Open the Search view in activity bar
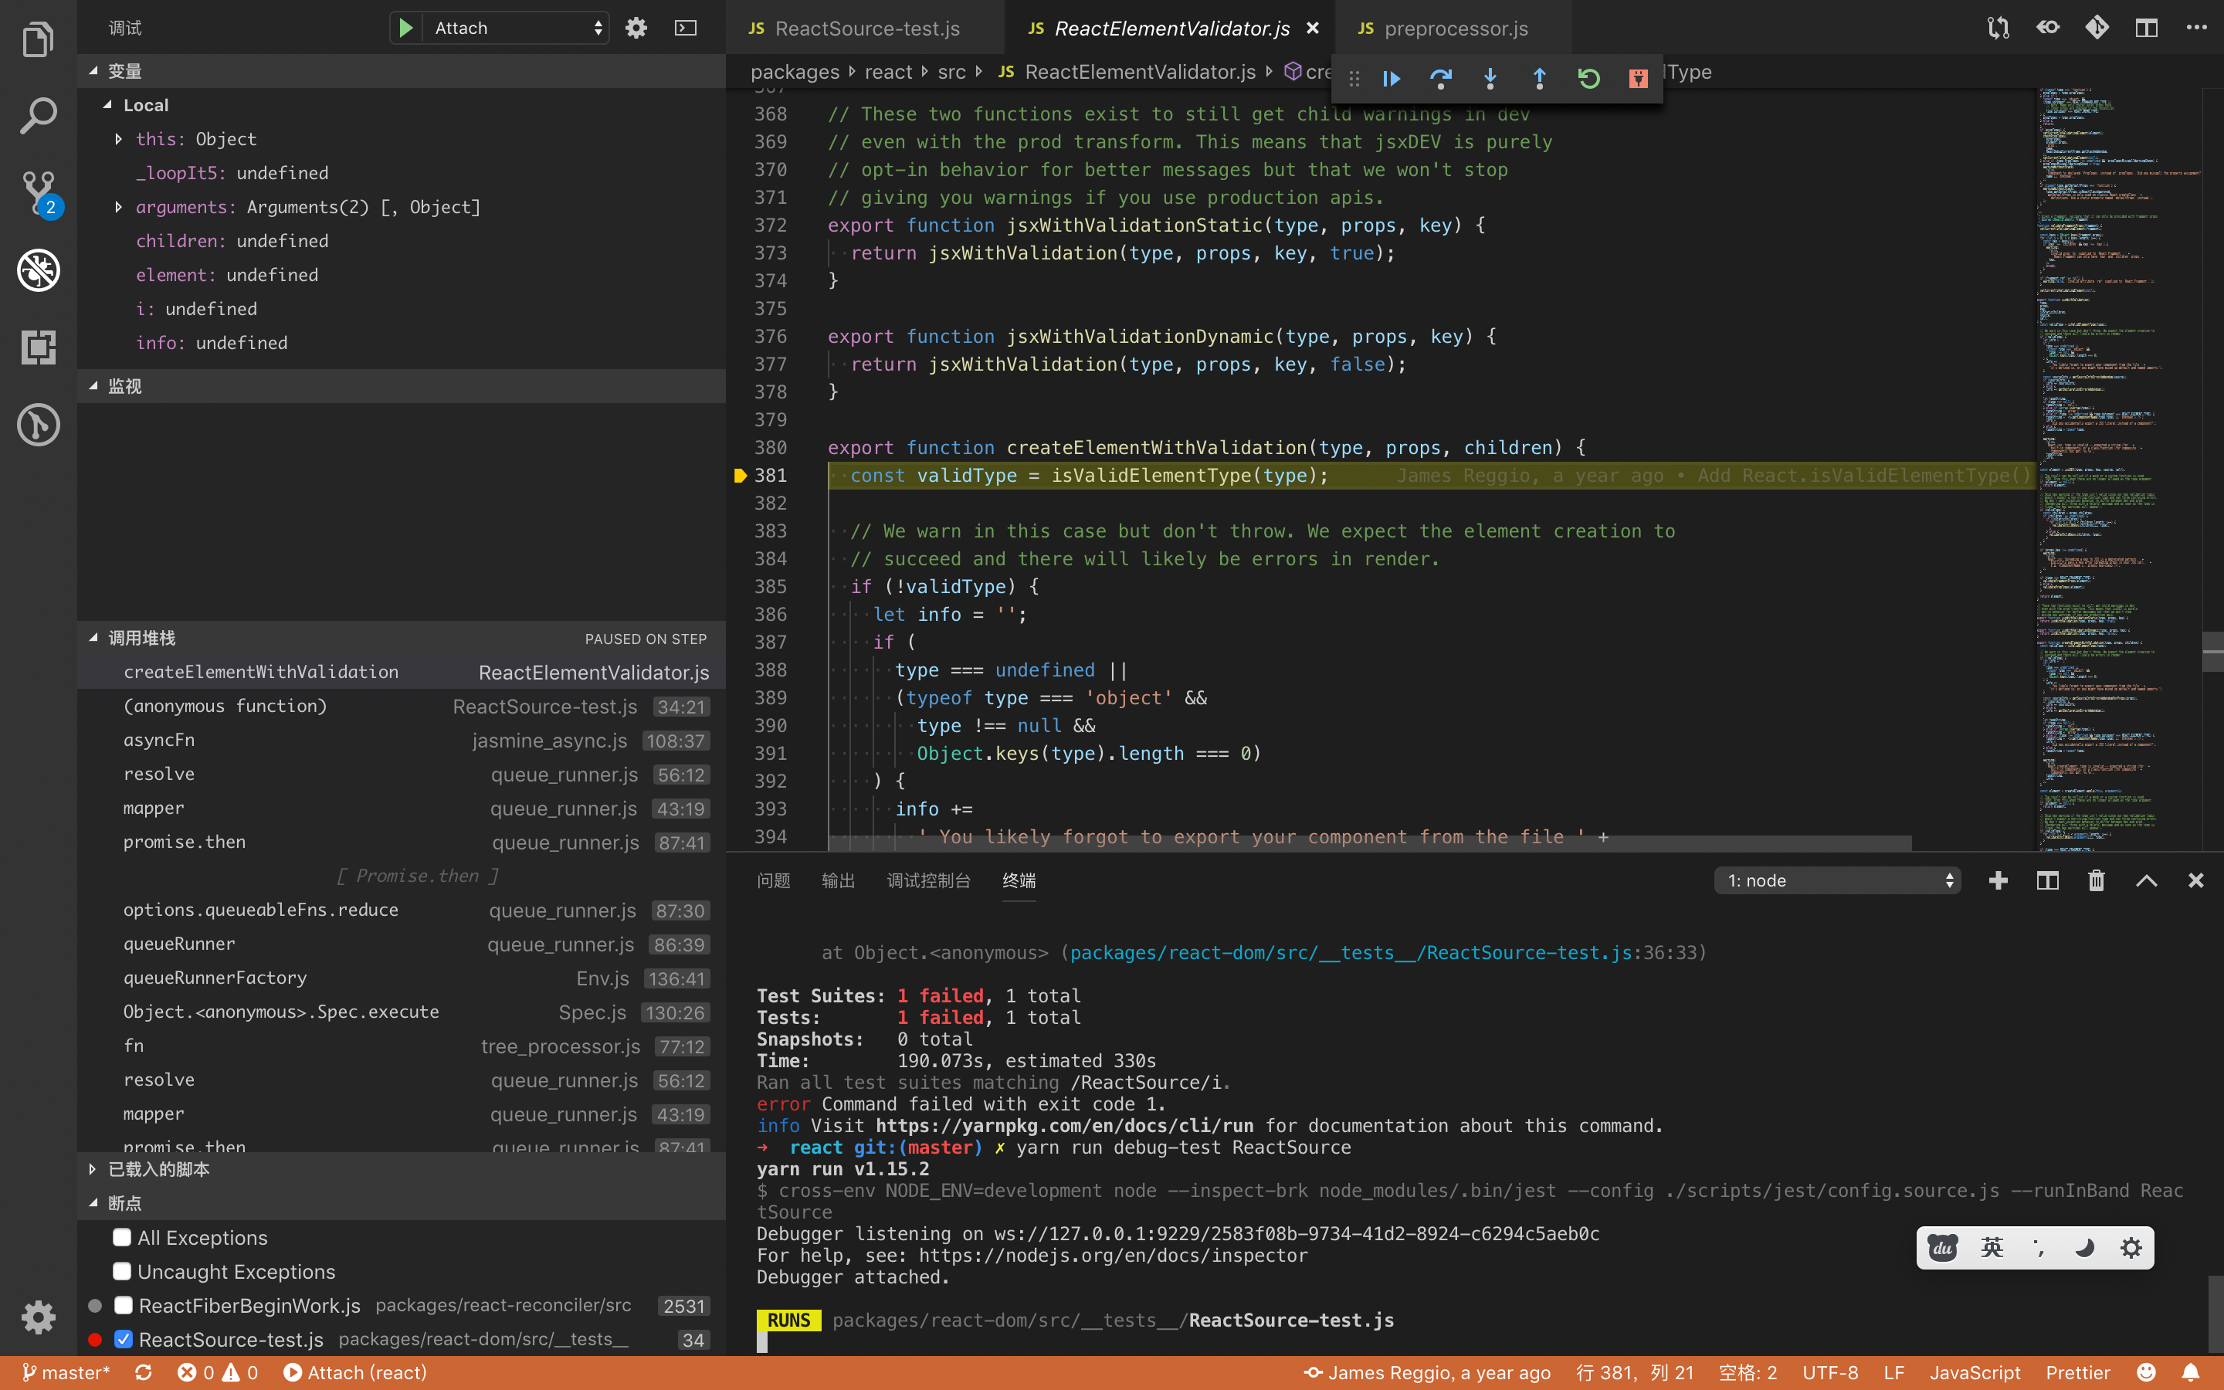 pyautogui.click(x=38, y=116)
